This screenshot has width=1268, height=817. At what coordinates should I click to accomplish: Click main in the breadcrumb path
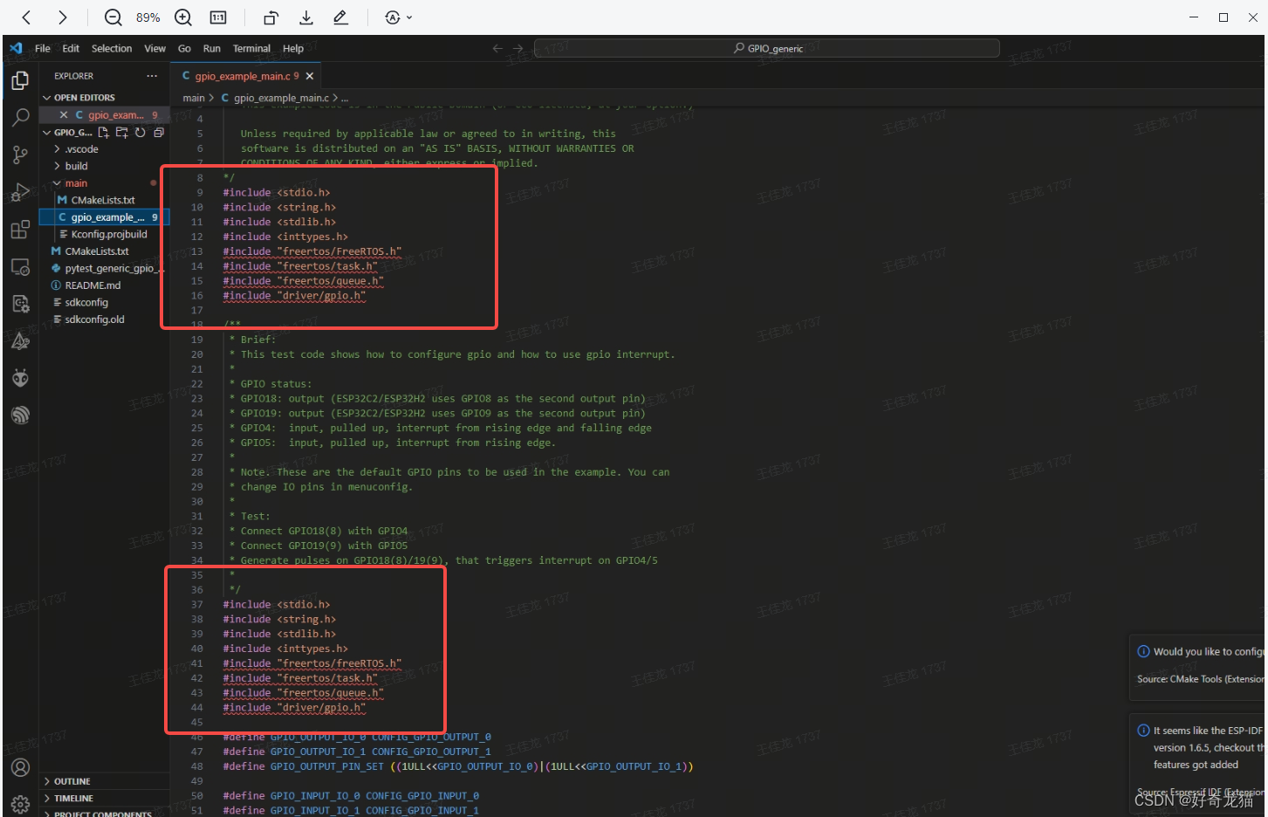click(x=194, y=98)
